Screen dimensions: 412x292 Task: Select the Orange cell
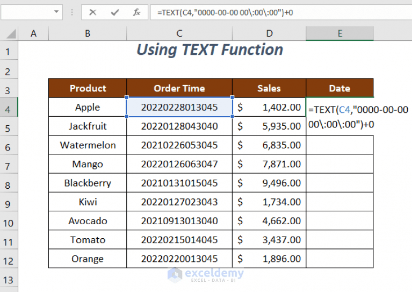88,259
